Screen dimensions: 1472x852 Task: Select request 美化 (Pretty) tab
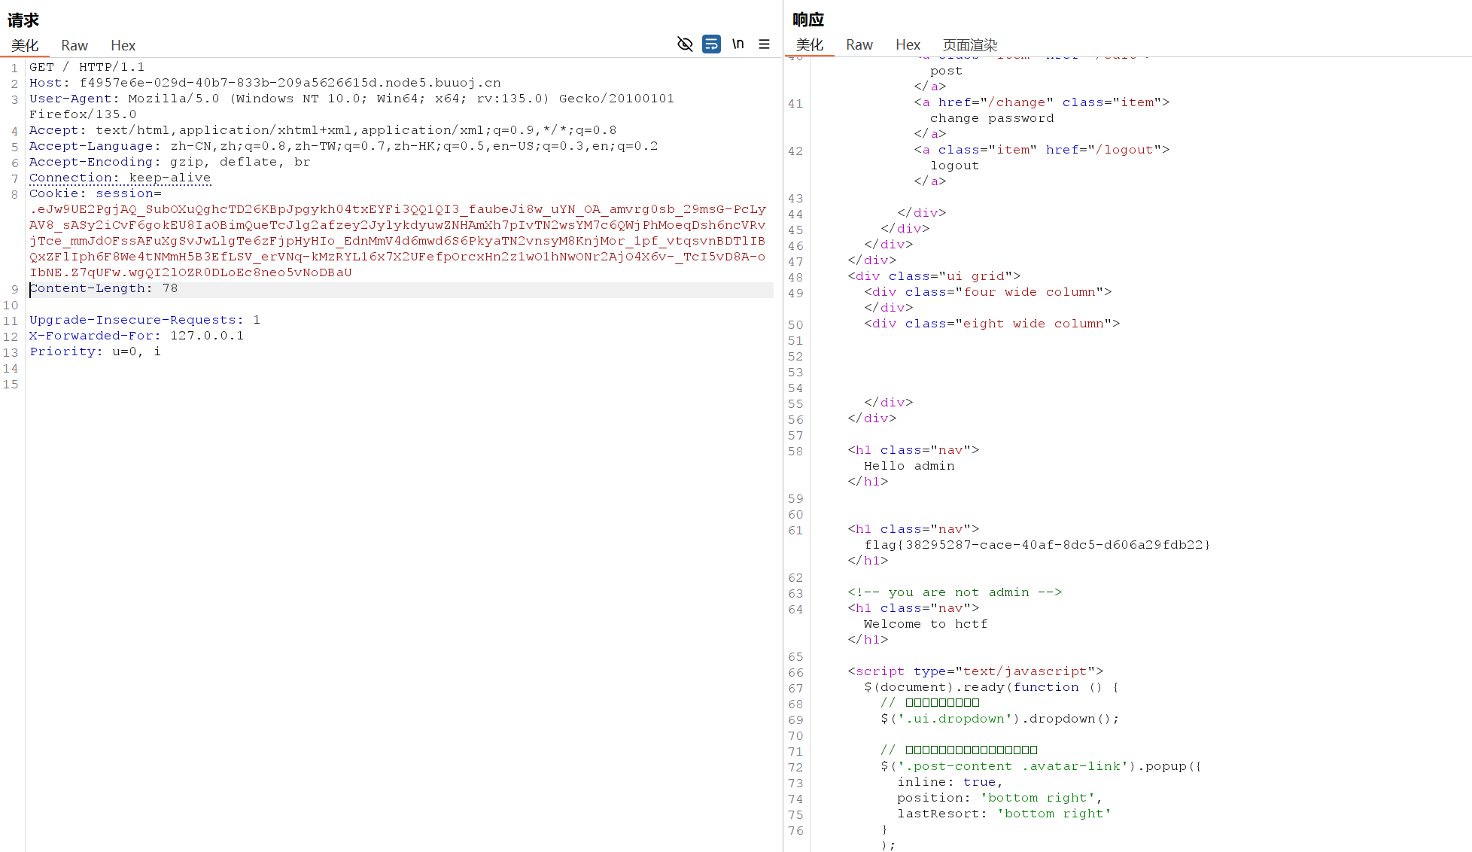click(x=25, y=46)
